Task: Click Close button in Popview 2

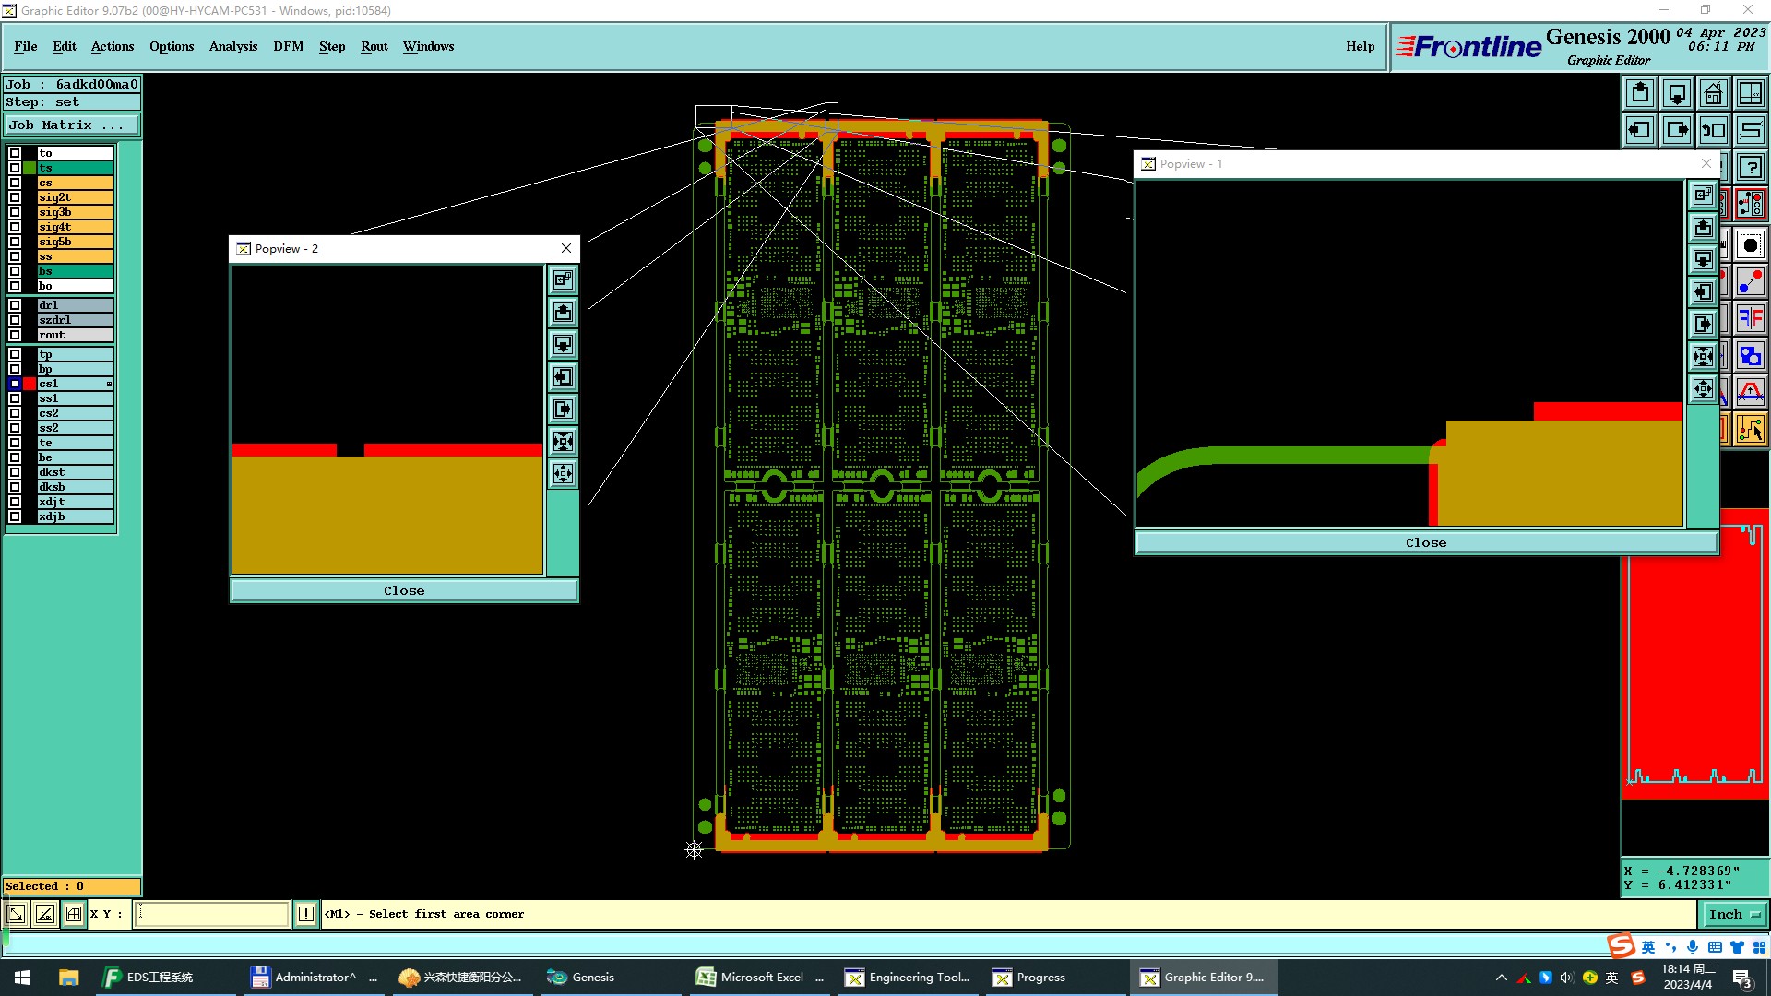Action: (404, 590)
